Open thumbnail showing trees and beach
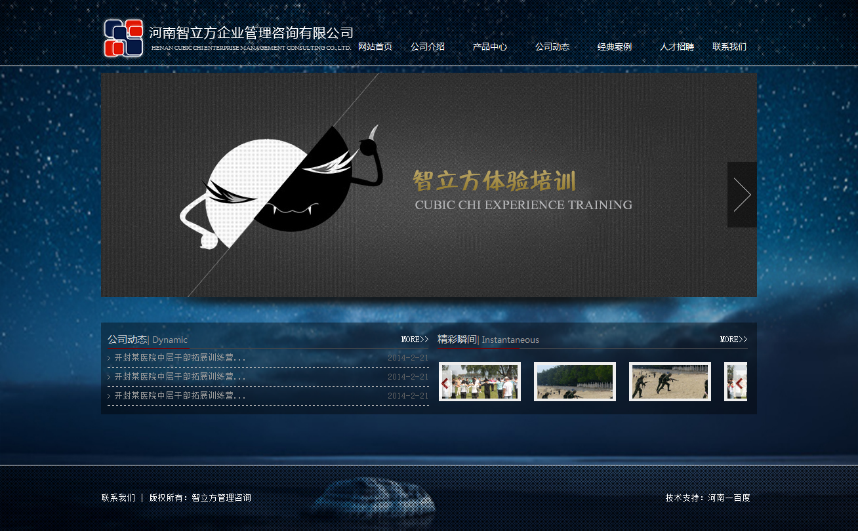 (x=575, y=382)
